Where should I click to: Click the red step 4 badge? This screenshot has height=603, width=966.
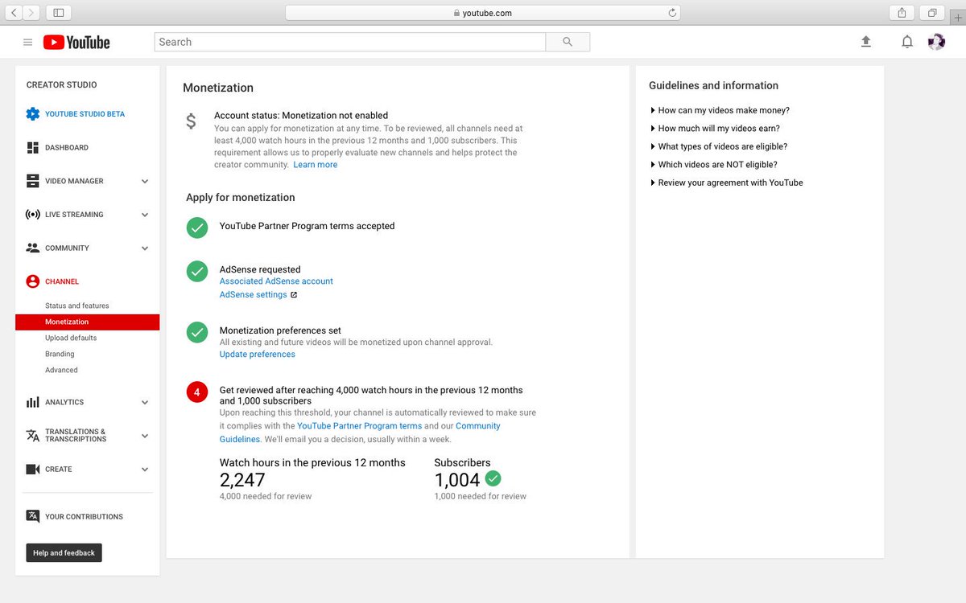coord(197,392)
